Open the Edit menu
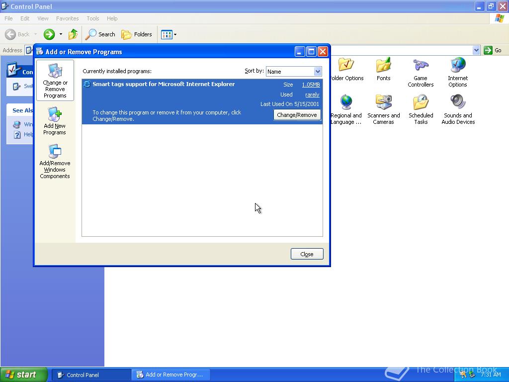Image resolution: width=509 pixels, height=382 pixels. 25,18
